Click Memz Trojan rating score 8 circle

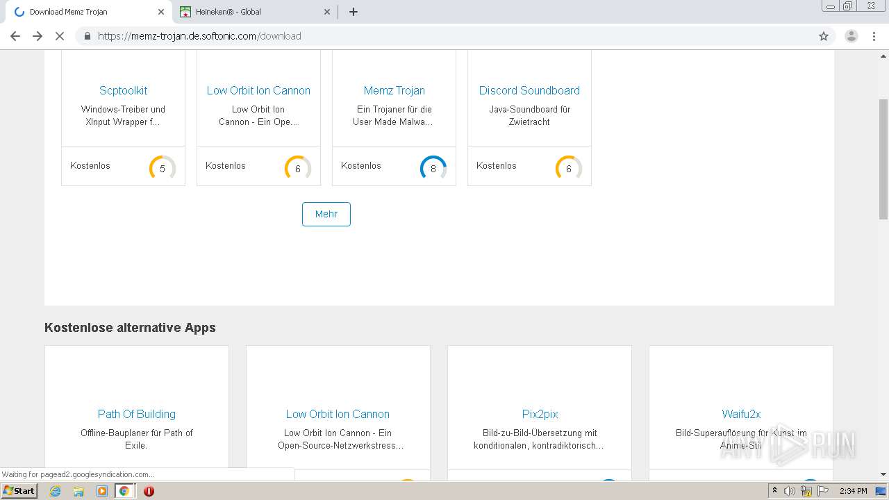coord(433,169)
